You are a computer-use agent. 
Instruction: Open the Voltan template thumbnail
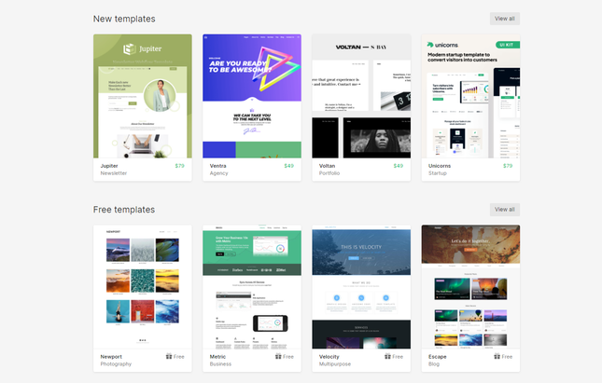(361, 96)
